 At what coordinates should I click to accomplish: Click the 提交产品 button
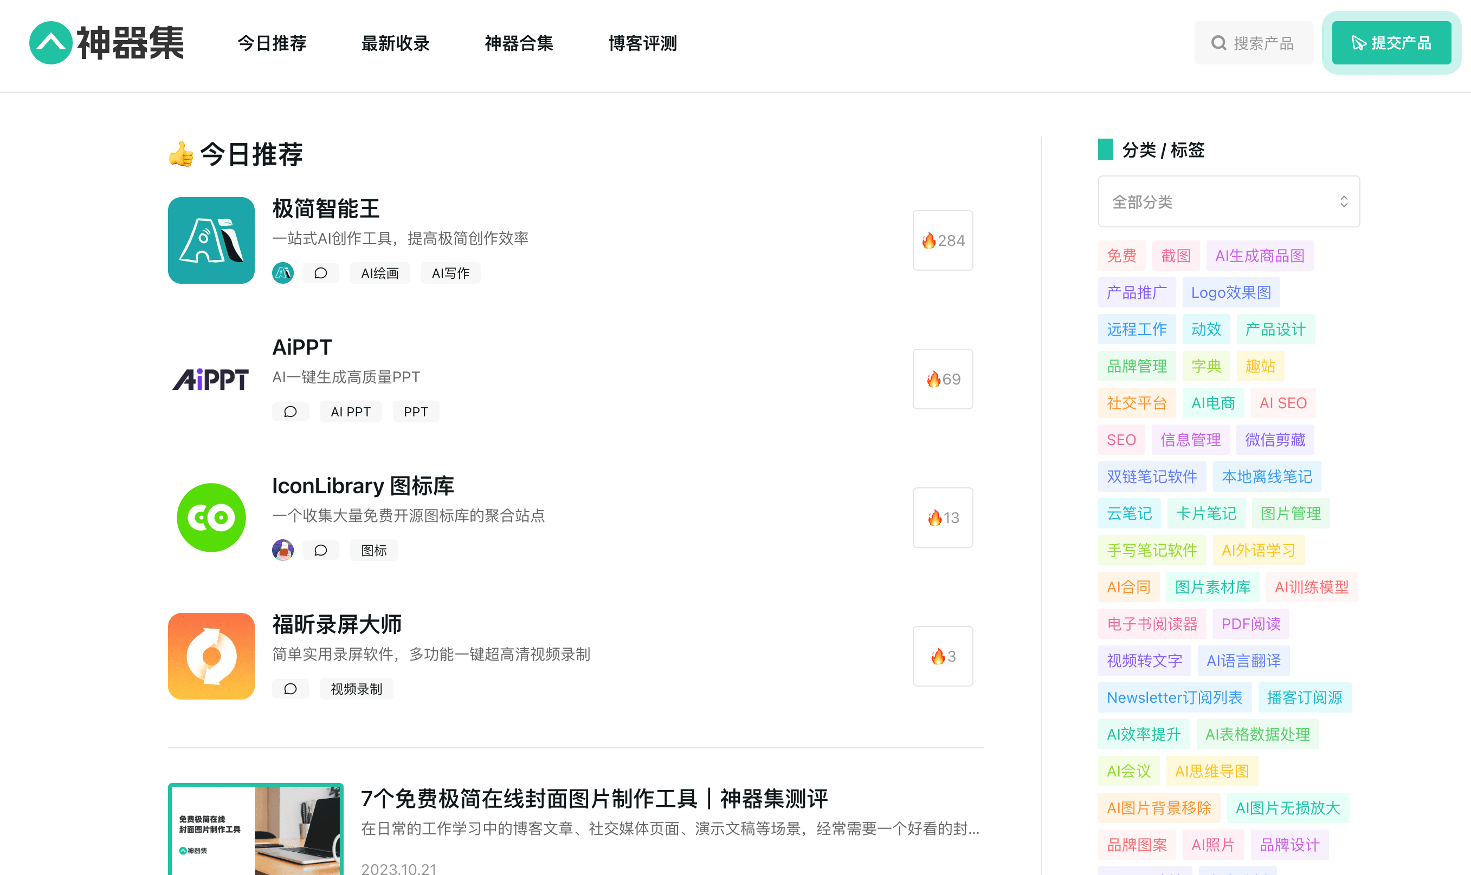click(x=1391, y=43)
